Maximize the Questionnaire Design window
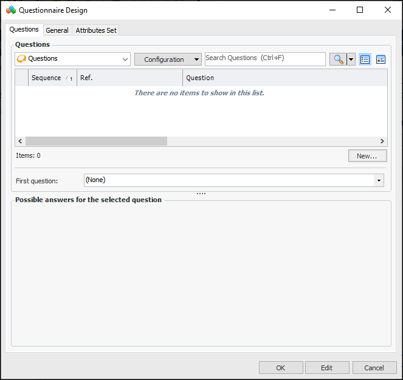This screenshot has width=403, height=380. pos(360,10)
